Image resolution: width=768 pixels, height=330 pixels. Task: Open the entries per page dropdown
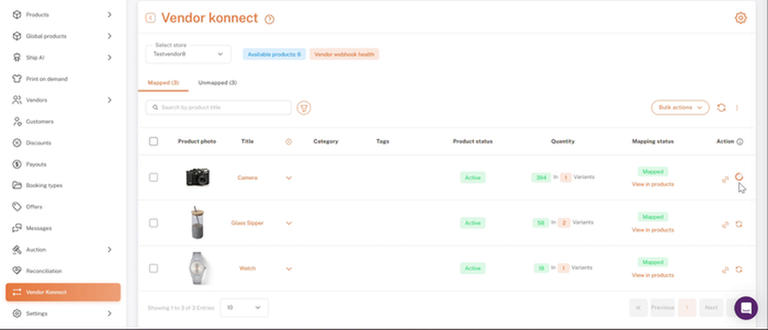pos(244,307)
